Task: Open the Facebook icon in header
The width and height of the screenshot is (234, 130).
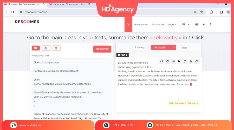Action: click(x=210, y=24)
